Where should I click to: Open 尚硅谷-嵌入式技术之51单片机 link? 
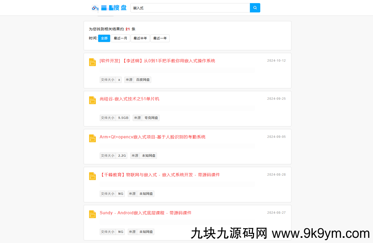click(129, 99)
